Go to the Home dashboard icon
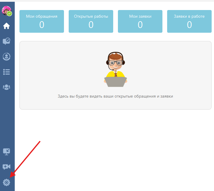This screenshot has width=214, height=191. [x=6, y=26]
